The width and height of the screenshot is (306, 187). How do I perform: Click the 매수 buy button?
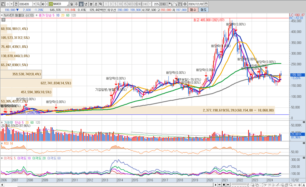193,10
